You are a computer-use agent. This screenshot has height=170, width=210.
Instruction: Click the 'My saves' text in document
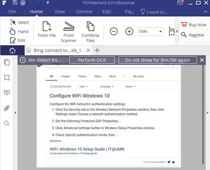139,76
